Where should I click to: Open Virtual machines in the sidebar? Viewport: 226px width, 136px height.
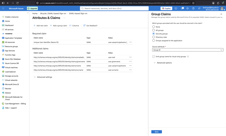(x=10, y=68)
